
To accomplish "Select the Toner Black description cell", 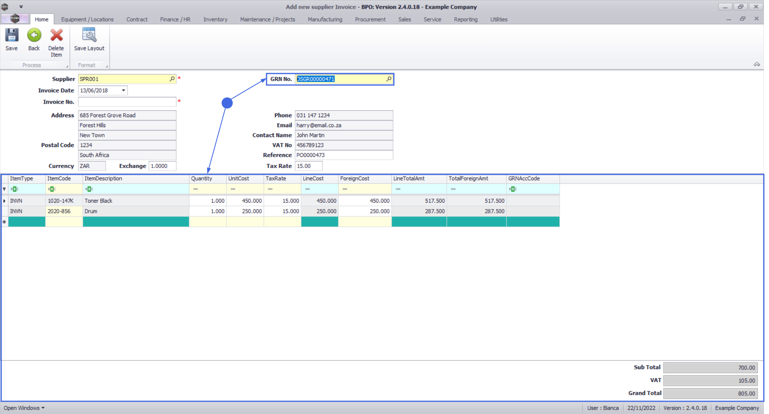I will (136, 201).
